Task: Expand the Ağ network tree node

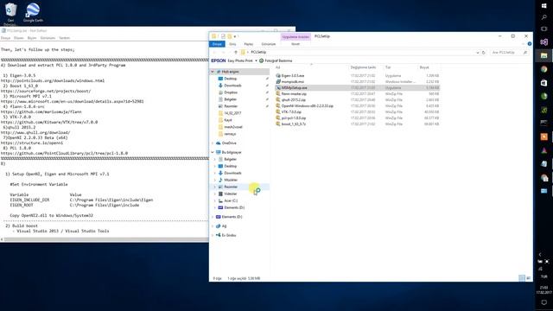Action: coord(213,226)
